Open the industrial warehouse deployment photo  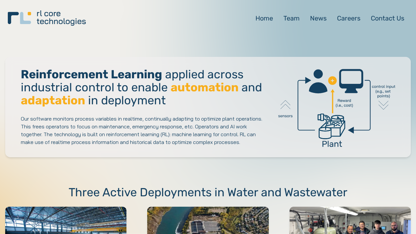(66, 220)
